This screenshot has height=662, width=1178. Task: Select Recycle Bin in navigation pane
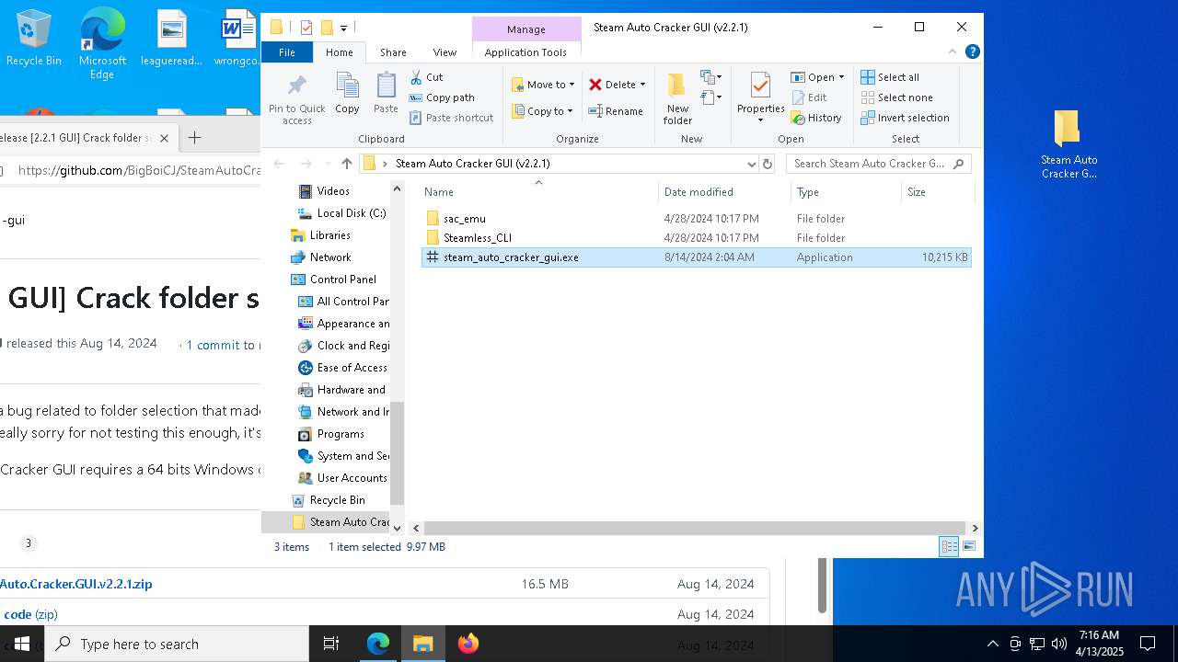coord(337,500)
